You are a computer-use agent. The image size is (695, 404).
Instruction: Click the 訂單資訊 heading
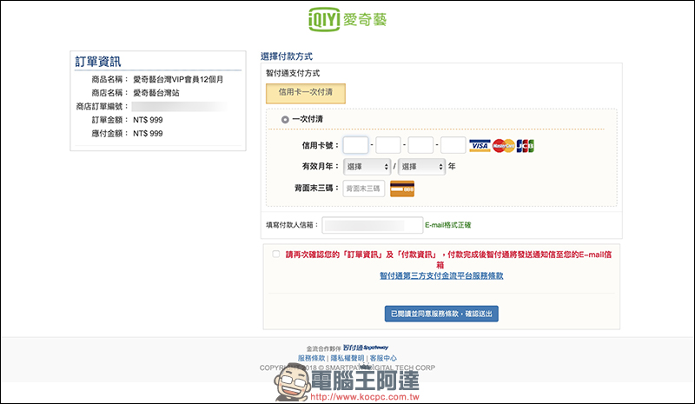98,62
